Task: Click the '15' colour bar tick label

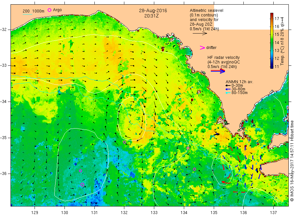Action: click(x=277, y=34)
